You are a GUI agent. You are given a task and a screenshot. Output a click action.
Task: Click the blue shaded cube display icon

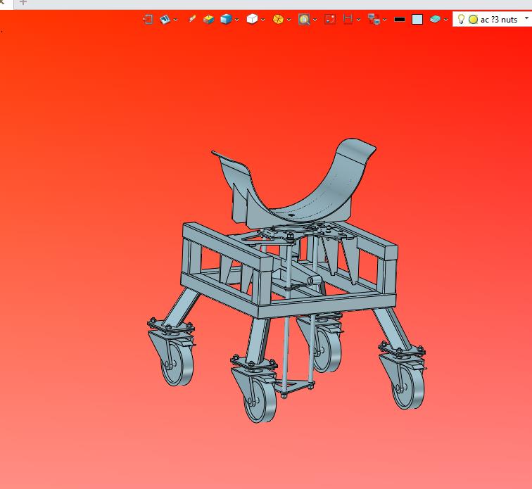[226, 19]
